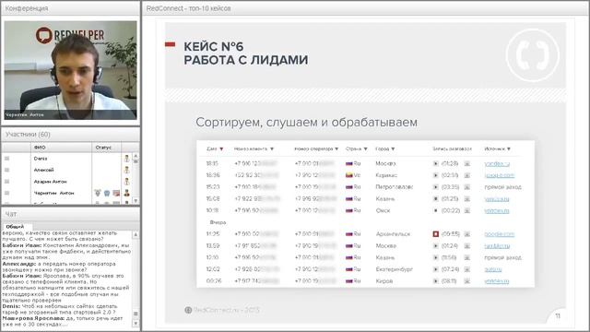Play the 13:59 Москва call recording
The image size is (590, 332).
coord(436,246)
